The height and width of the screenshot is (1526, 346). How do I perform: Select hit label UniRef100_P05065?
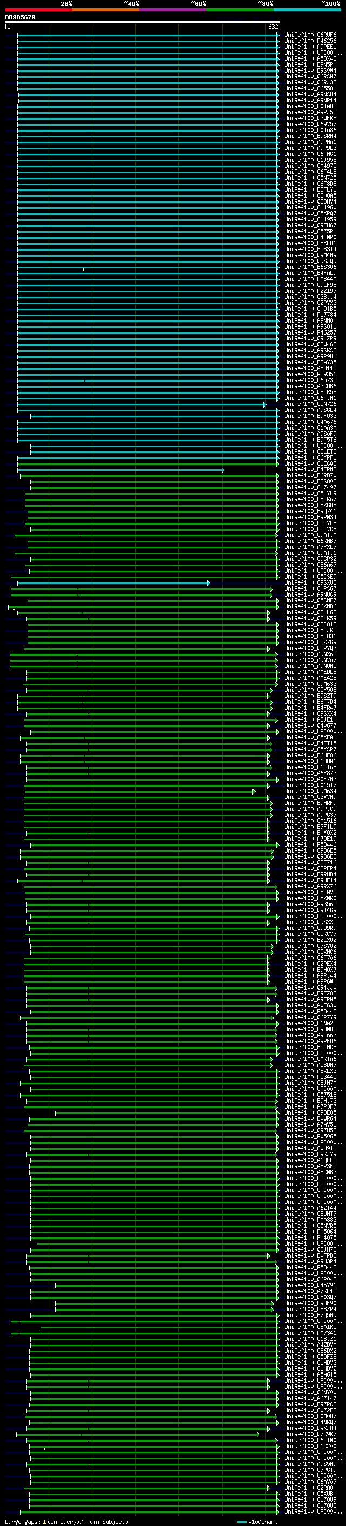(x=310, y=1137)
